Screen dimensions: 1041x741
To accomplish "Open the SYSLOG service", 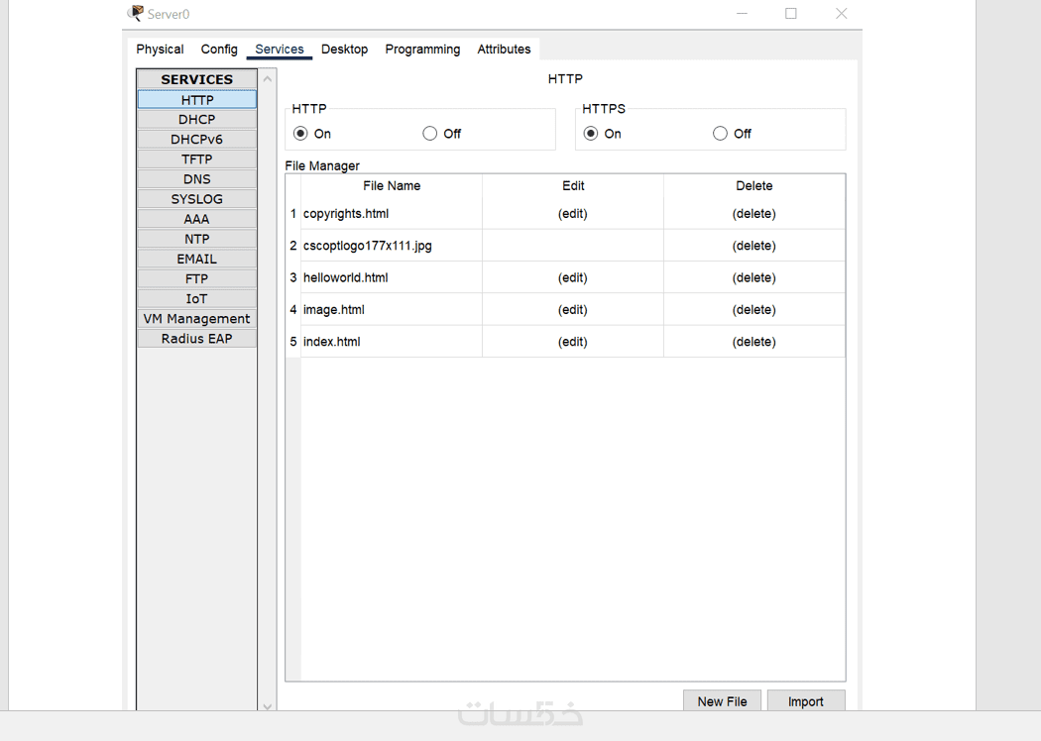I will [x=197, y=199].
